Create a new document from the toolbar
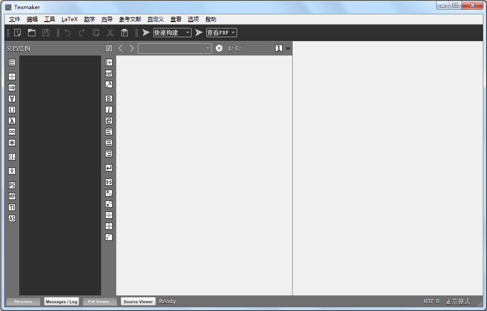 click(17, 32)
